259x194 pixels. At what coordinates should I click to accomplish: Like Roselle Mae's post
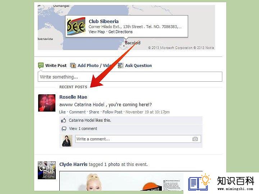click(x=63, y=112)
